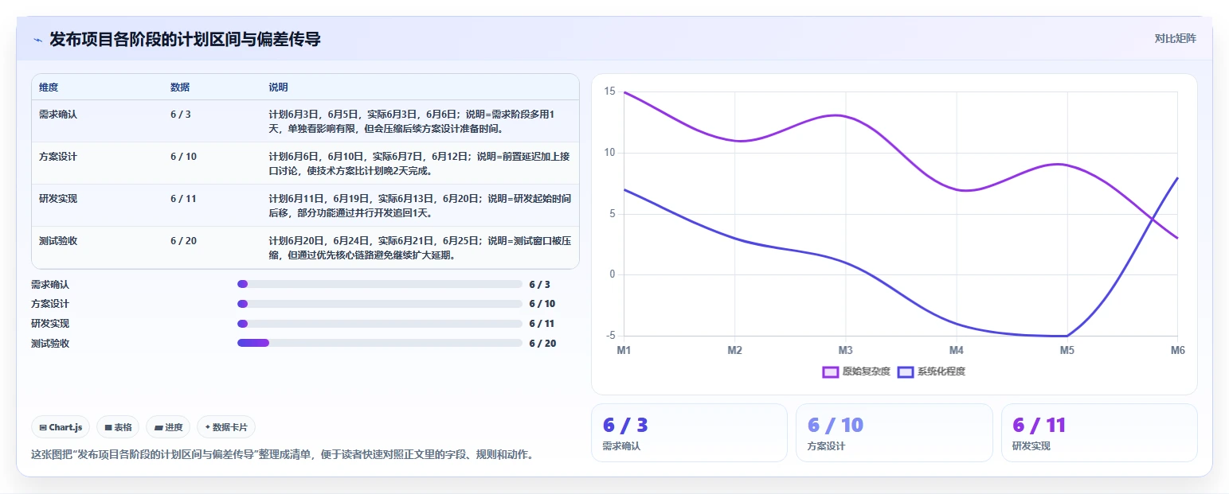
Task: Click the 6 / 10 table cell
Action: 183,156
